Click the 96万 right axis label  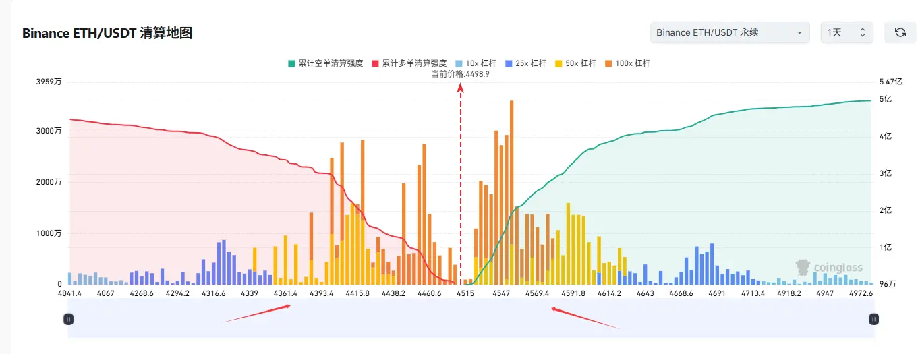click(888, 285)
